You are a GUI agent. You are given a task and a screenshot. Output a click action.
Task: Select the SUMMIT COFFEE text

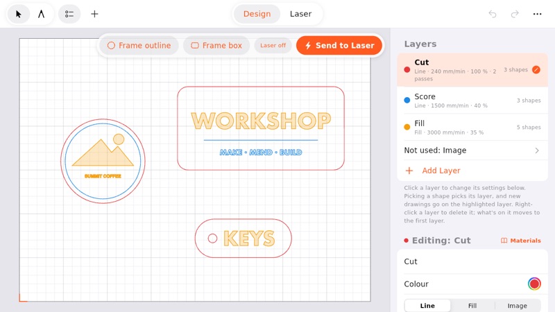(103, 176)
